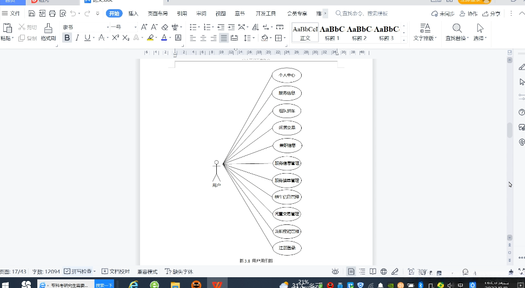Click eye protection mode icon in status bar
525x288 pixels.
click(335, 272)
